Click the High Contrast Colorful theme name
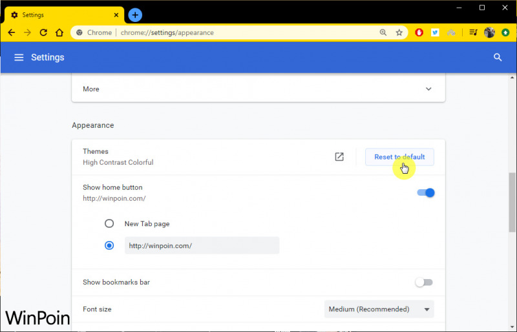517x332 pixels. (x=118, y=163)
